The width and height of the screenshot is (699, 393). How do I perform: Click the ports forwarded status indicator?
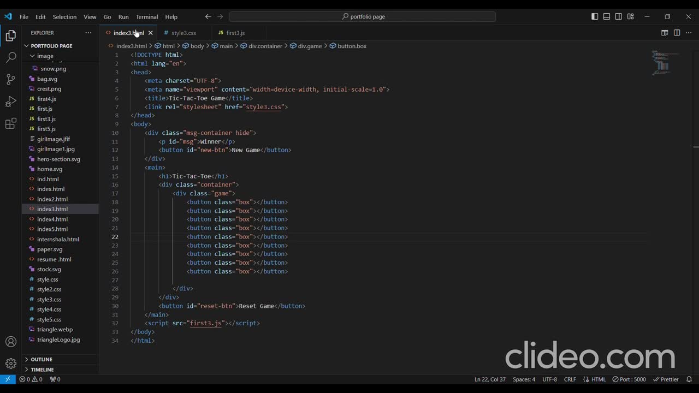55,379
